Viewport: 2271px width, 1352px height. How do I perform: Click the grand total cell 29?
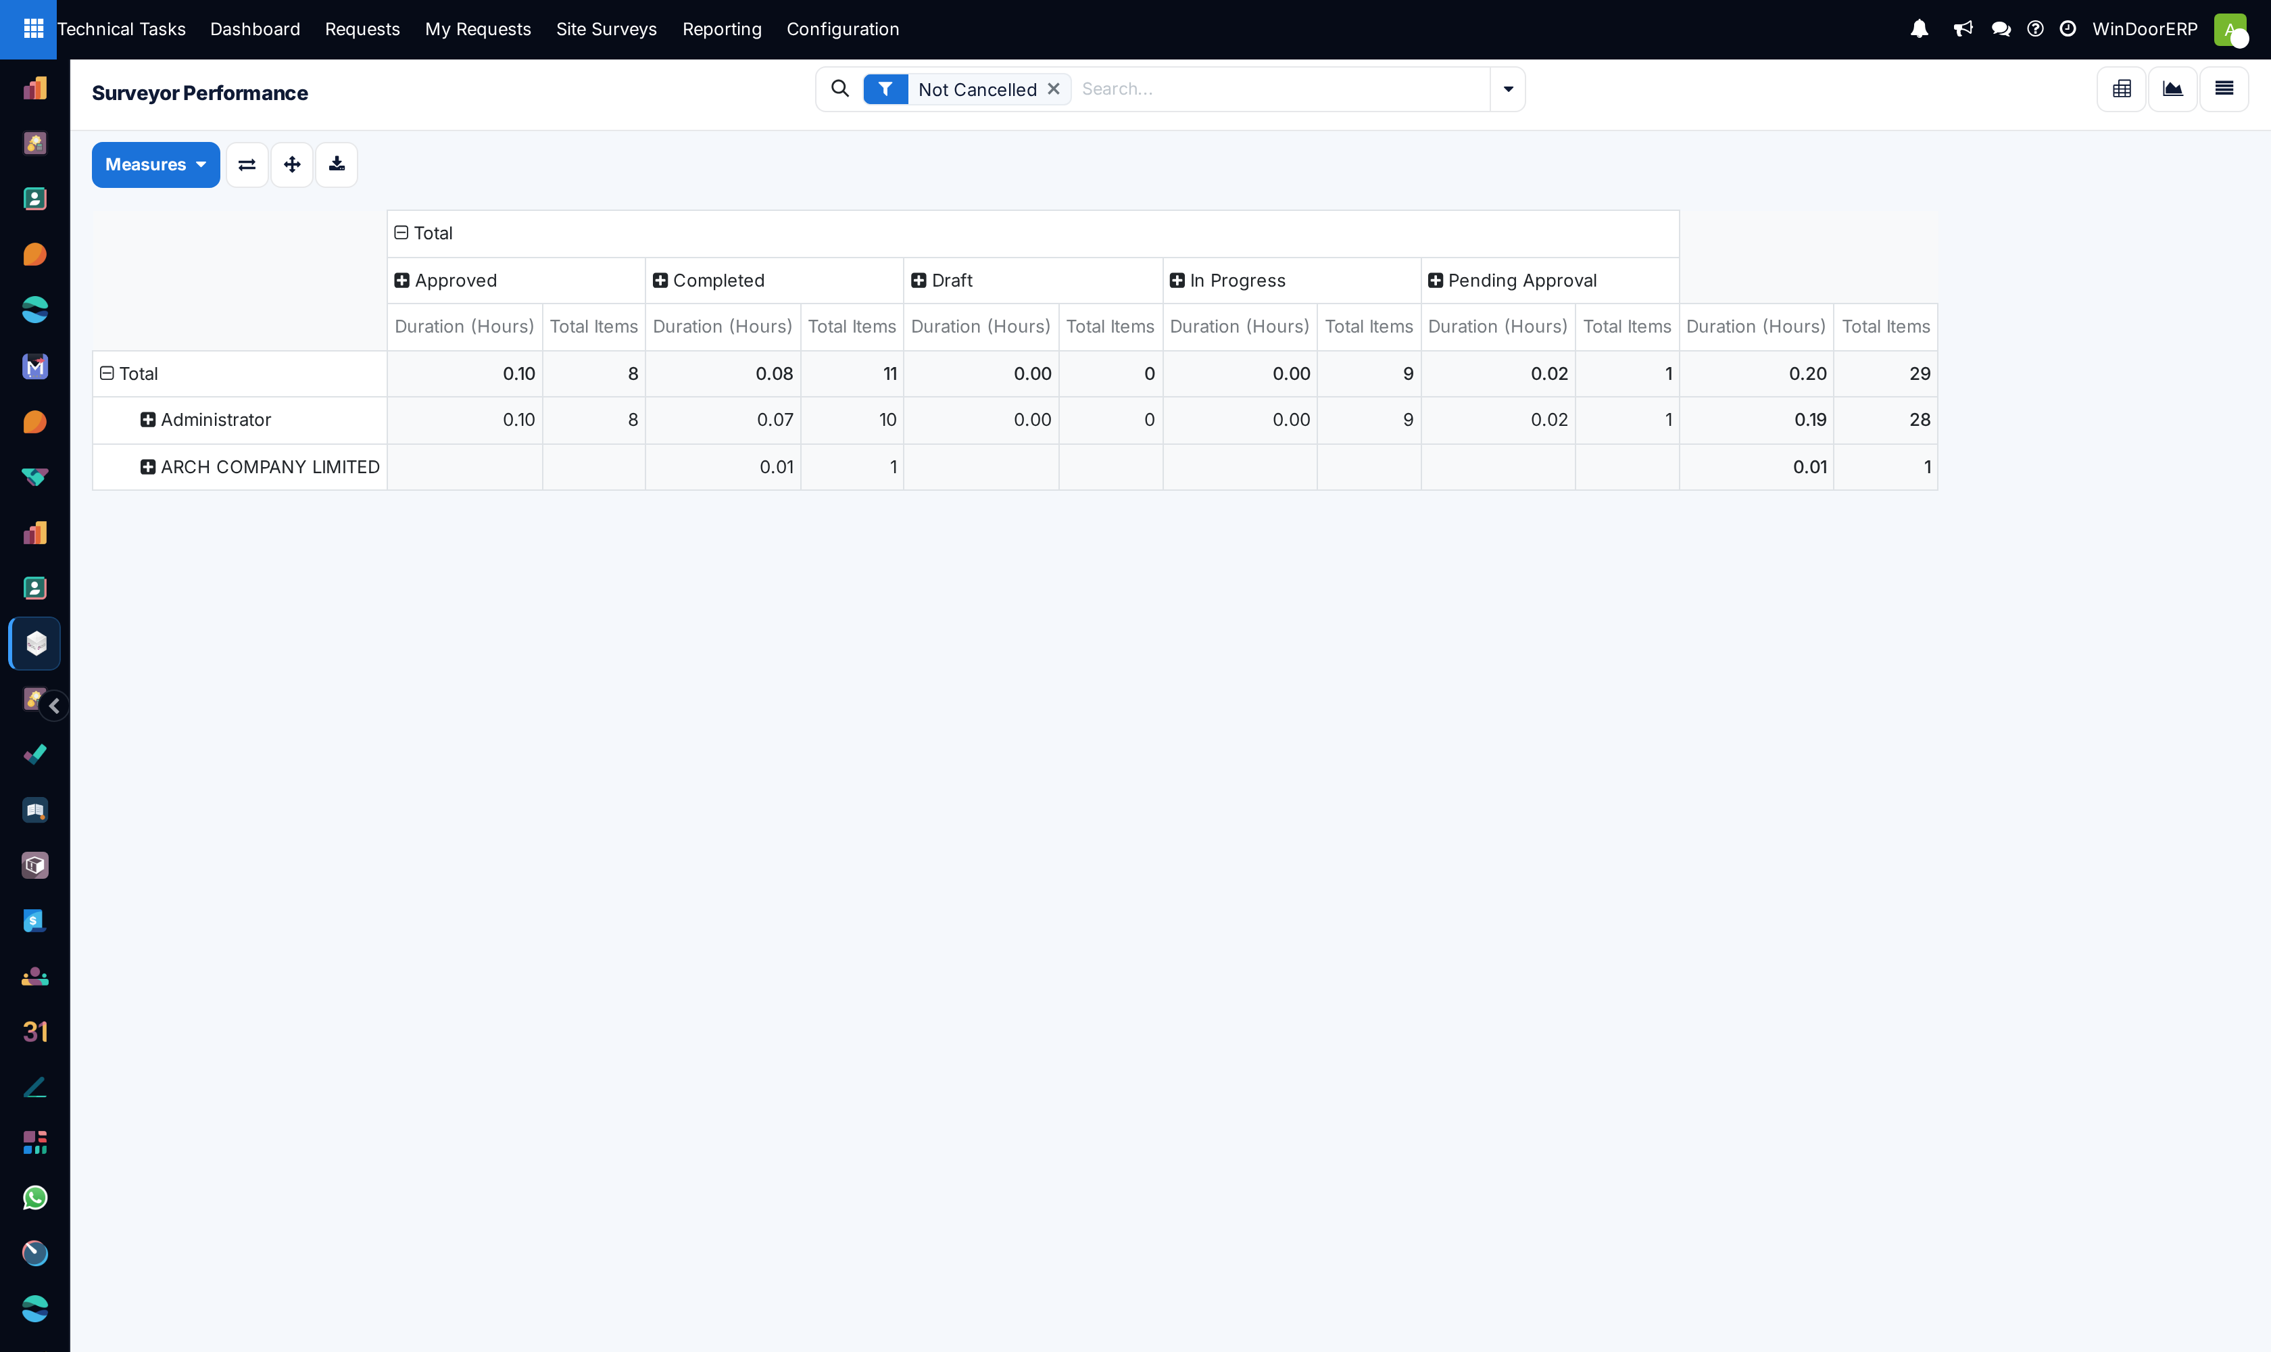pos(1886,374)
